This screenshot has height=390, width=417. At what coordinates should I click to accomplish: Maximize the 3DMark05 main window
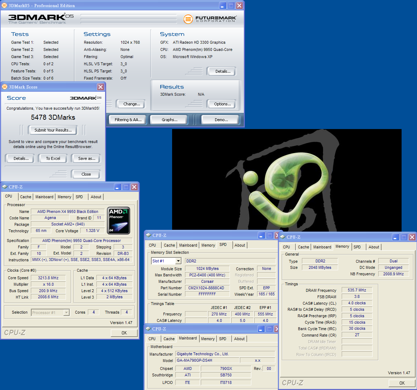point(231,6)
